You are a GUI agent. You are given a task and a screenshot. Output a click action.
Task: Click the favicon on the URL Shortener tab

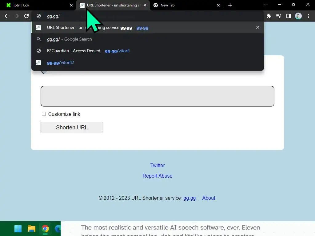click(82, 5)
